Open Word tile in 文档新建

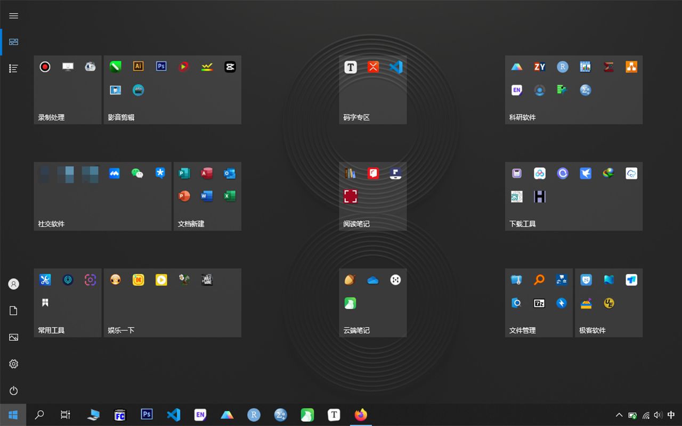click(x=207, y=196)
